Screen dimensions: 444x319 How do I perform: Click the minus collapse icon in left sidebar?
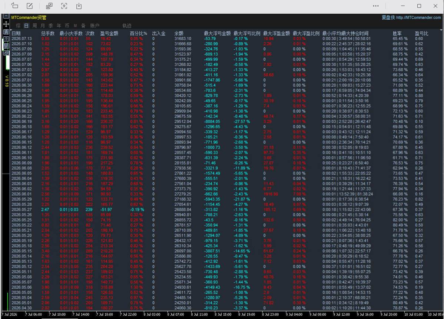pos(6,16)
